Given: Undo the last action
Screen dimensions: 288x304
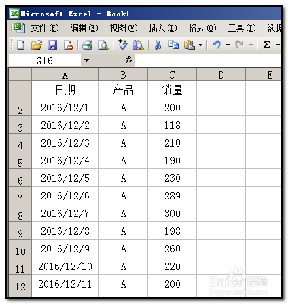Looking at the screenshot, I should 217,45.
